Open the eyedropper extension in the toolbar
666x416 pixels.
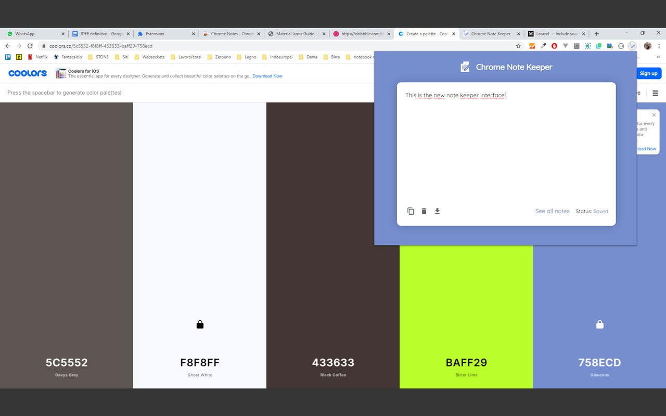542,46
